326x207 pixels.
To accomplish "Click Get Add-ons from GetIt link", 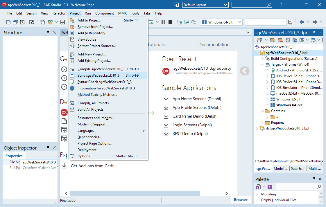I will (x=92, y=166).
